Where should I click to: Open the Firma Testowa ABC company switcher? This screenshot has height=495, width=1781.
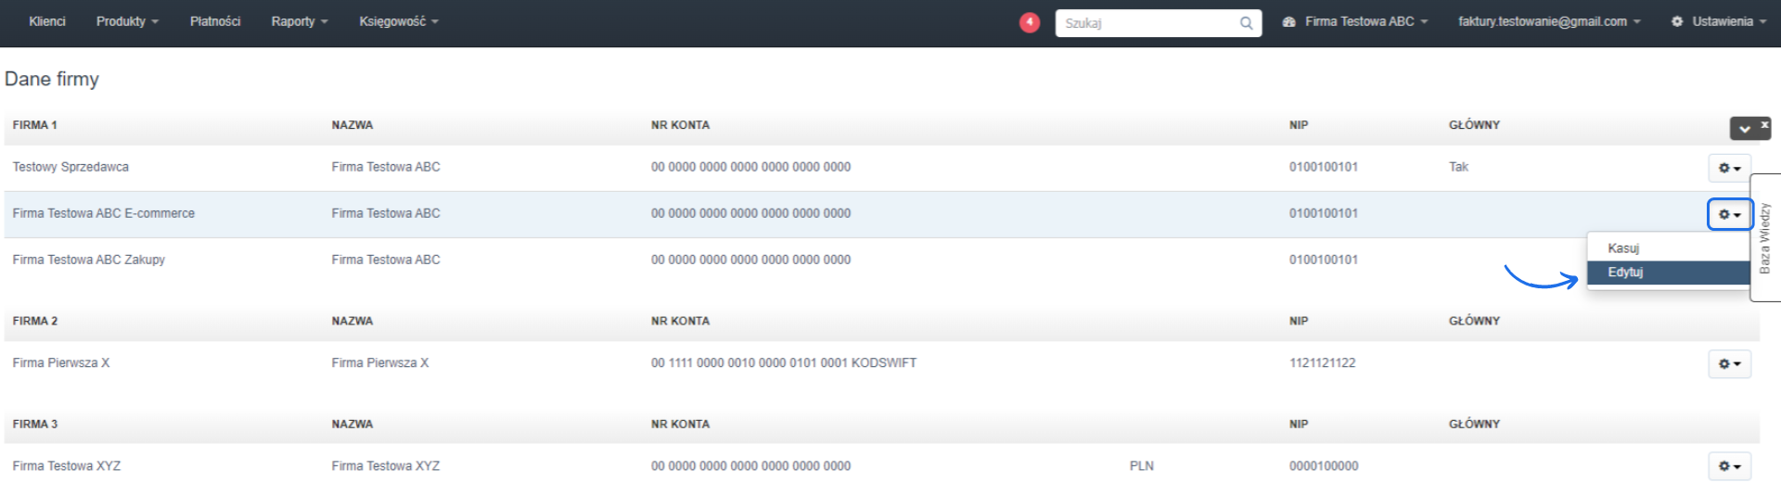[x=1355, y=21]
